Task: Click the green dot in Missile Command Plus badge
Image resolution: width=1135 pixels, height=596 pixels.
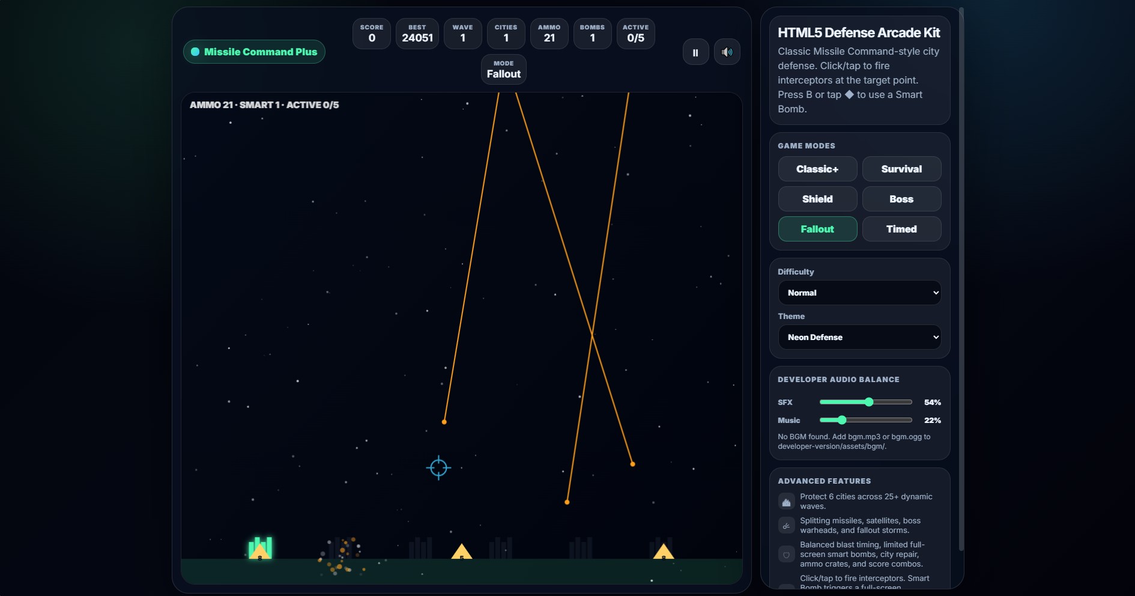Action: [195, 52]
